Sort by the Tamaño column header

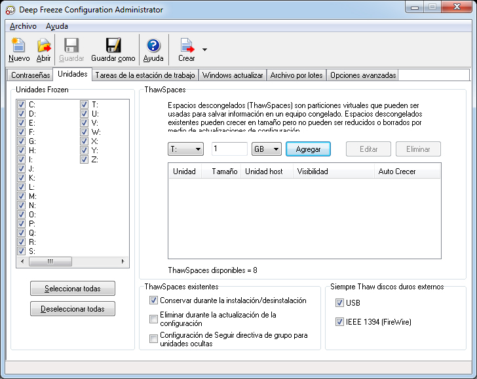click(x=221, y=171)
